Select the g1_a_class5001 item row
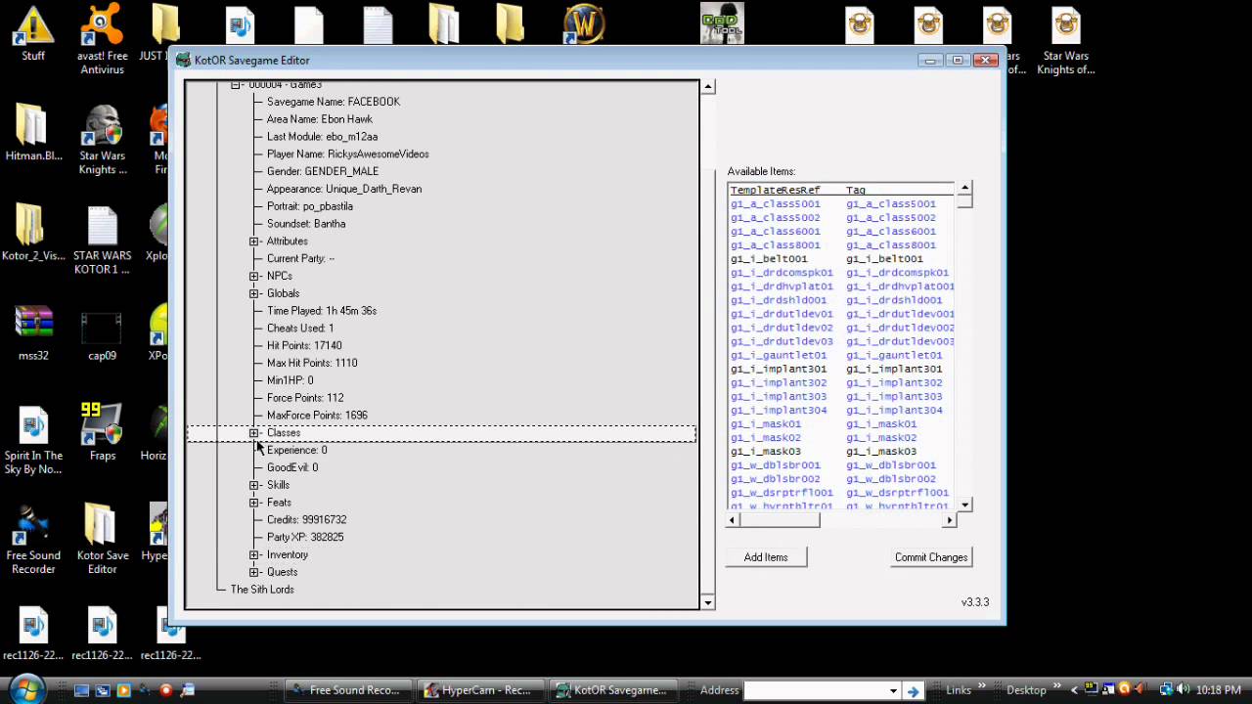 pyautogui.click(x=840, y=204)
